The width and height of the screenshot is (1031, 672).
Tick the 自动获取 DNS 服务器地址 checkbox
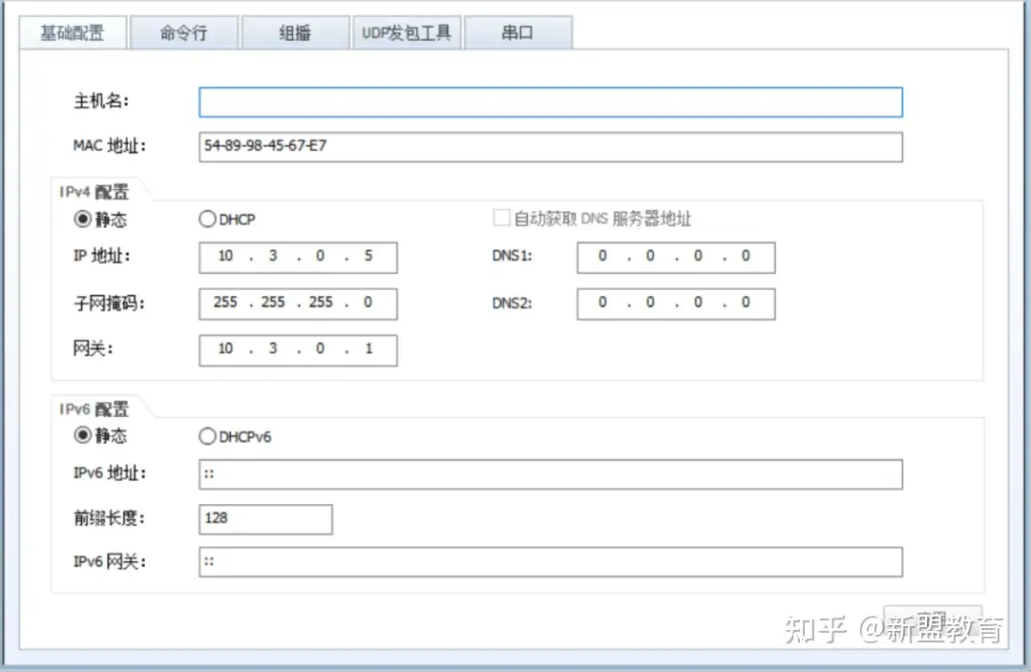point(501,219)
